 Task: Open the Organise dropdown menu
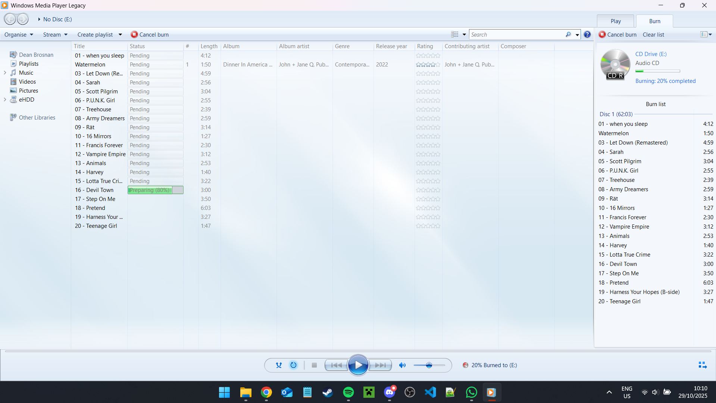pos(19,35)
